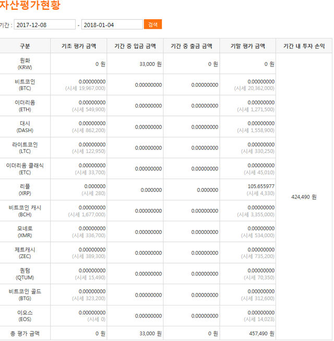Click the BTG closing price 시세 312,600
334x341 pixels.
click(x=257, y=298)
